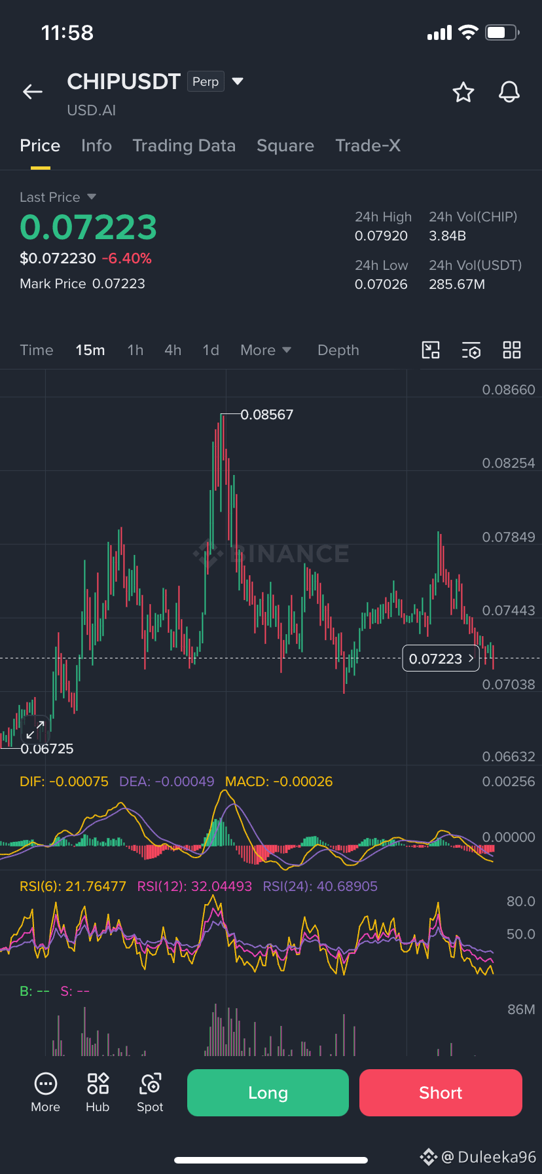The image size is (542, 1174).
Task: Tap the green Long button
Action: (x=268, y=1093)
